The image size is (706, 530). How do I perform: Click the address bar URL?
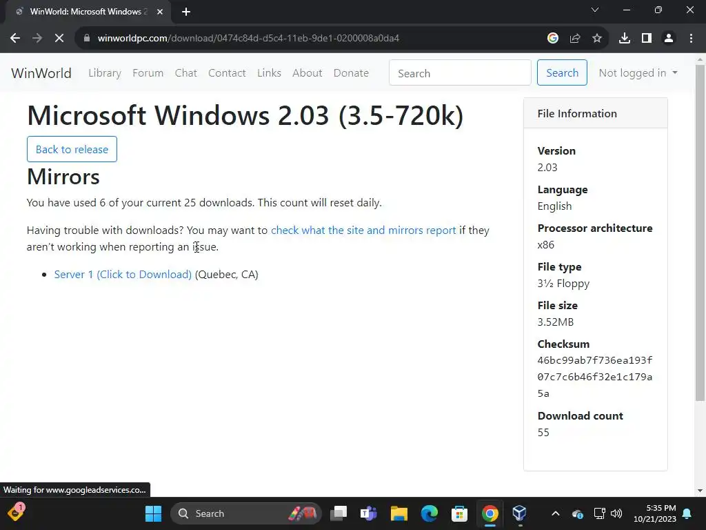tap(248, 39)
